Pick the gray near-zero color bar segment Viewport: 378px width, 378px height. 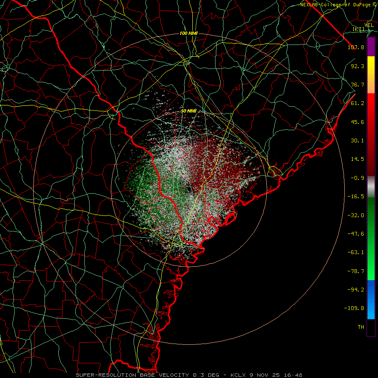pos(371,187)
